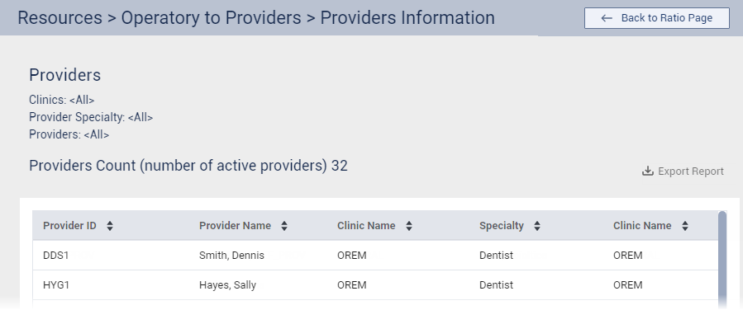Click the Provider ID column header
This screenshot has height=310, width=743.
coord(69,226)
